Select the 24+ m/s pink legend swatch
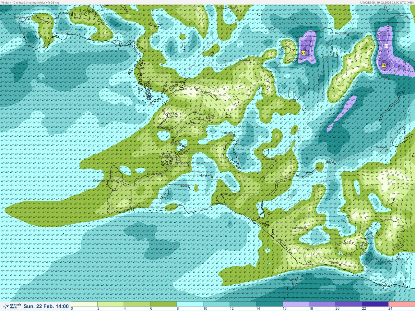 pos(402,304)
